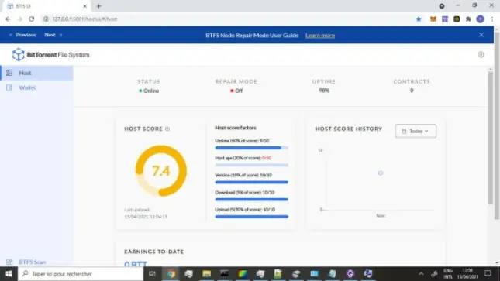Close the BTFS UI tab
The height and width of the screenshot is (281, 500).
(x=84, y=6)
